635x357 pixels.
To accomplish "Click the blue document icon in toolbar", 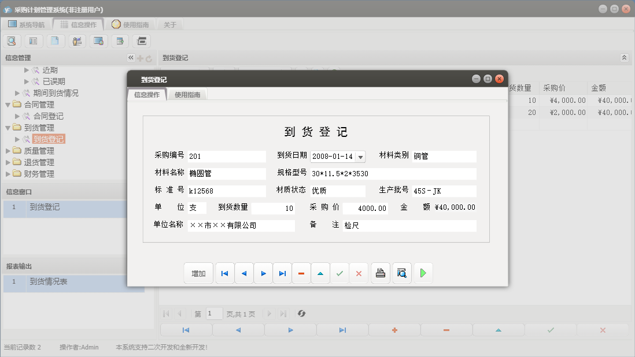I will (54, 40).
